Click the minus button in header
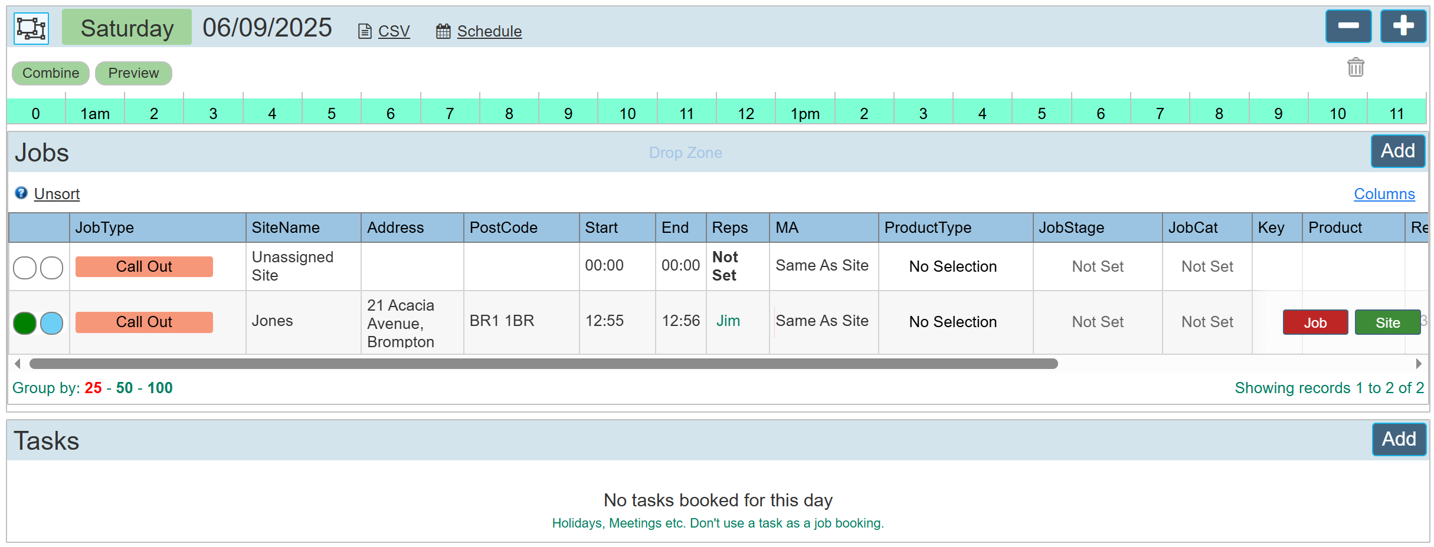The width and height of the screenshot is (1434, 547). (x=1348, y=27)
